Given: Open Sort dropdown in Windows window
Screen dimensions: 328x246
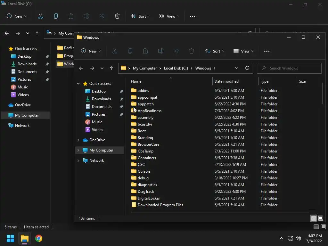Looking at the screenshot, I should 215,51.
